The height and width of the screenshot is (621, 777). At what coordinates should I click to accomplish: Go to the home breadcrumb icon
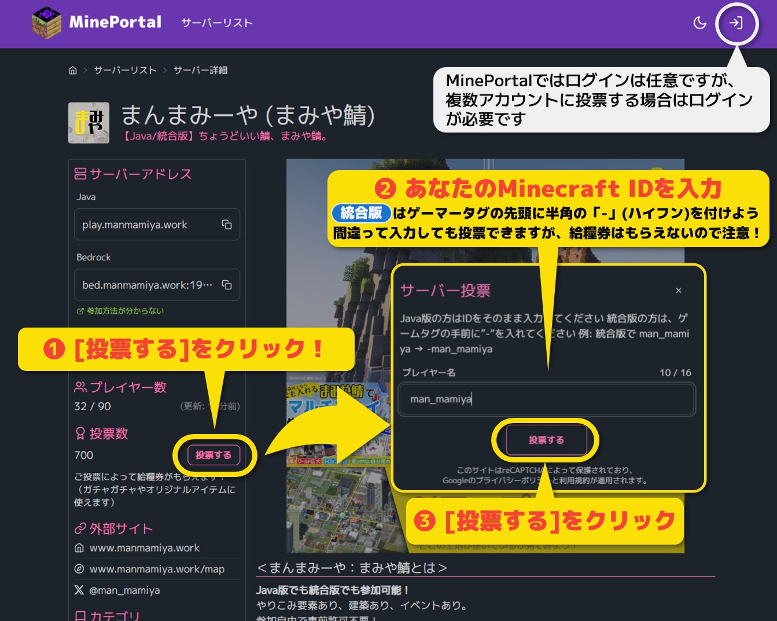pyautogui.click(x=73, y=70)
